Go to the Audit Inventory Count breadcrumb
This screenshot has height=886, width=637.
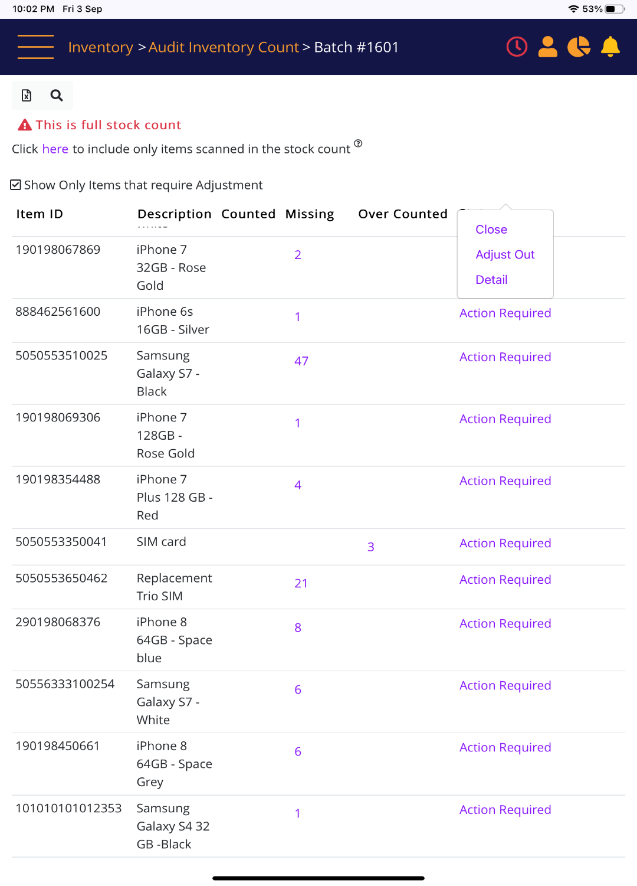point(224,47)
